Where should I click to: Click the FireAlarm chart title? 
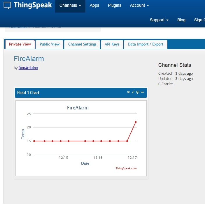[x=78, y=108]
